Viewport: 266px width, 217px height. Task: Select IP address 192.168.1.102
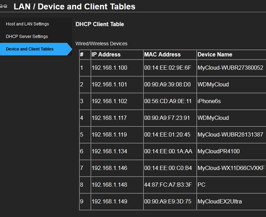[x=109, y=101]
